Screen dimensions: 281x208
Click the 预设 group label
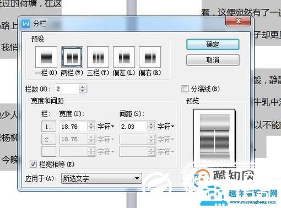(x=37, y=39)
